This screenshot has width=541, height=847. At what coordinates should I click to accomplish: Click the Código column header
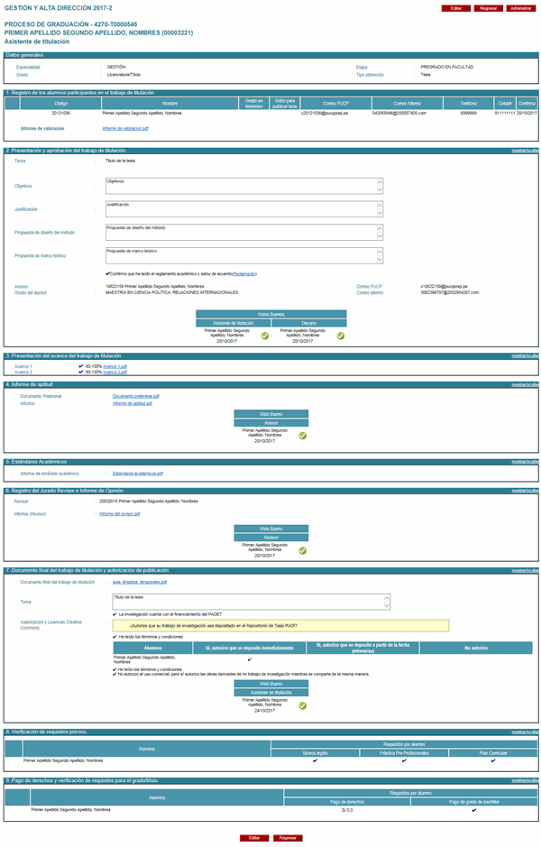click(x=61, y=103)
